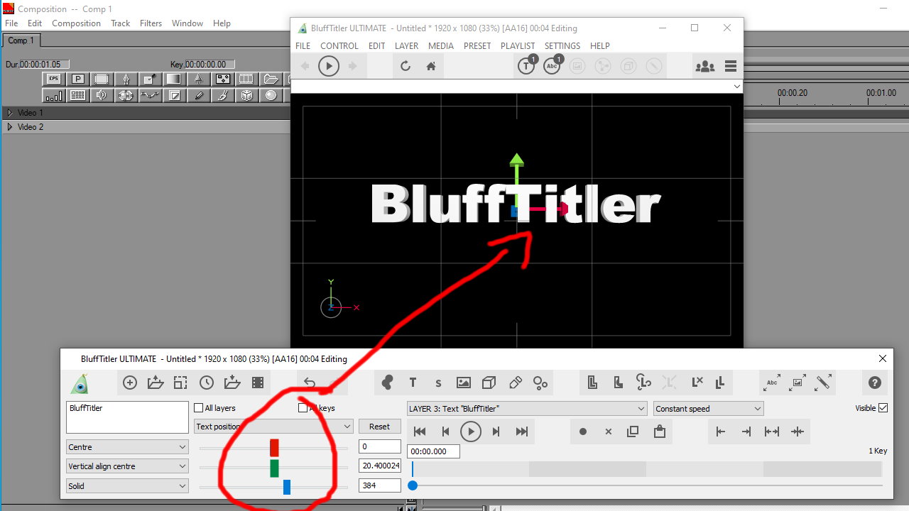Expand the Video 2 track
This screenshot has height=511, width=909.
[10, 127]
